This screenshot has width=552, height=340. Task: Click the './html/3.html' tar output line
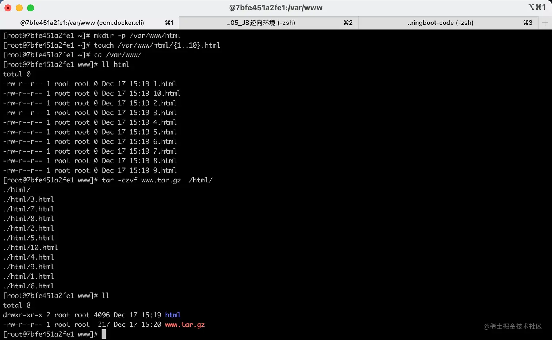pos(28,199)
